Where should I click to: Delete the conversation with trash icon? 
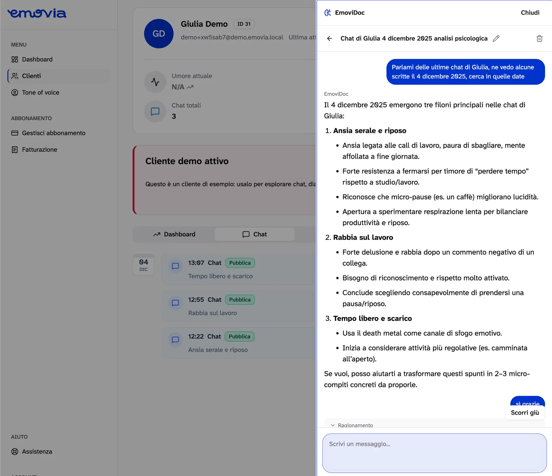coord(539,39)
